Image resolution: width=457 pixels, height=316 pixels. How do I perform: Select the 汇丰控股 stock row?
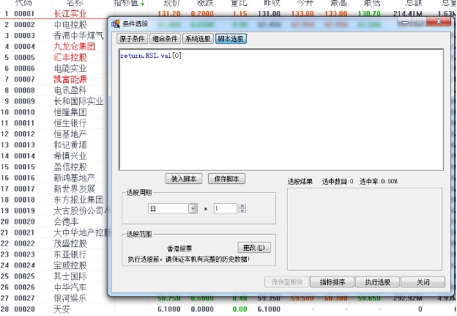pyautogui.click(x=70, y=56)
